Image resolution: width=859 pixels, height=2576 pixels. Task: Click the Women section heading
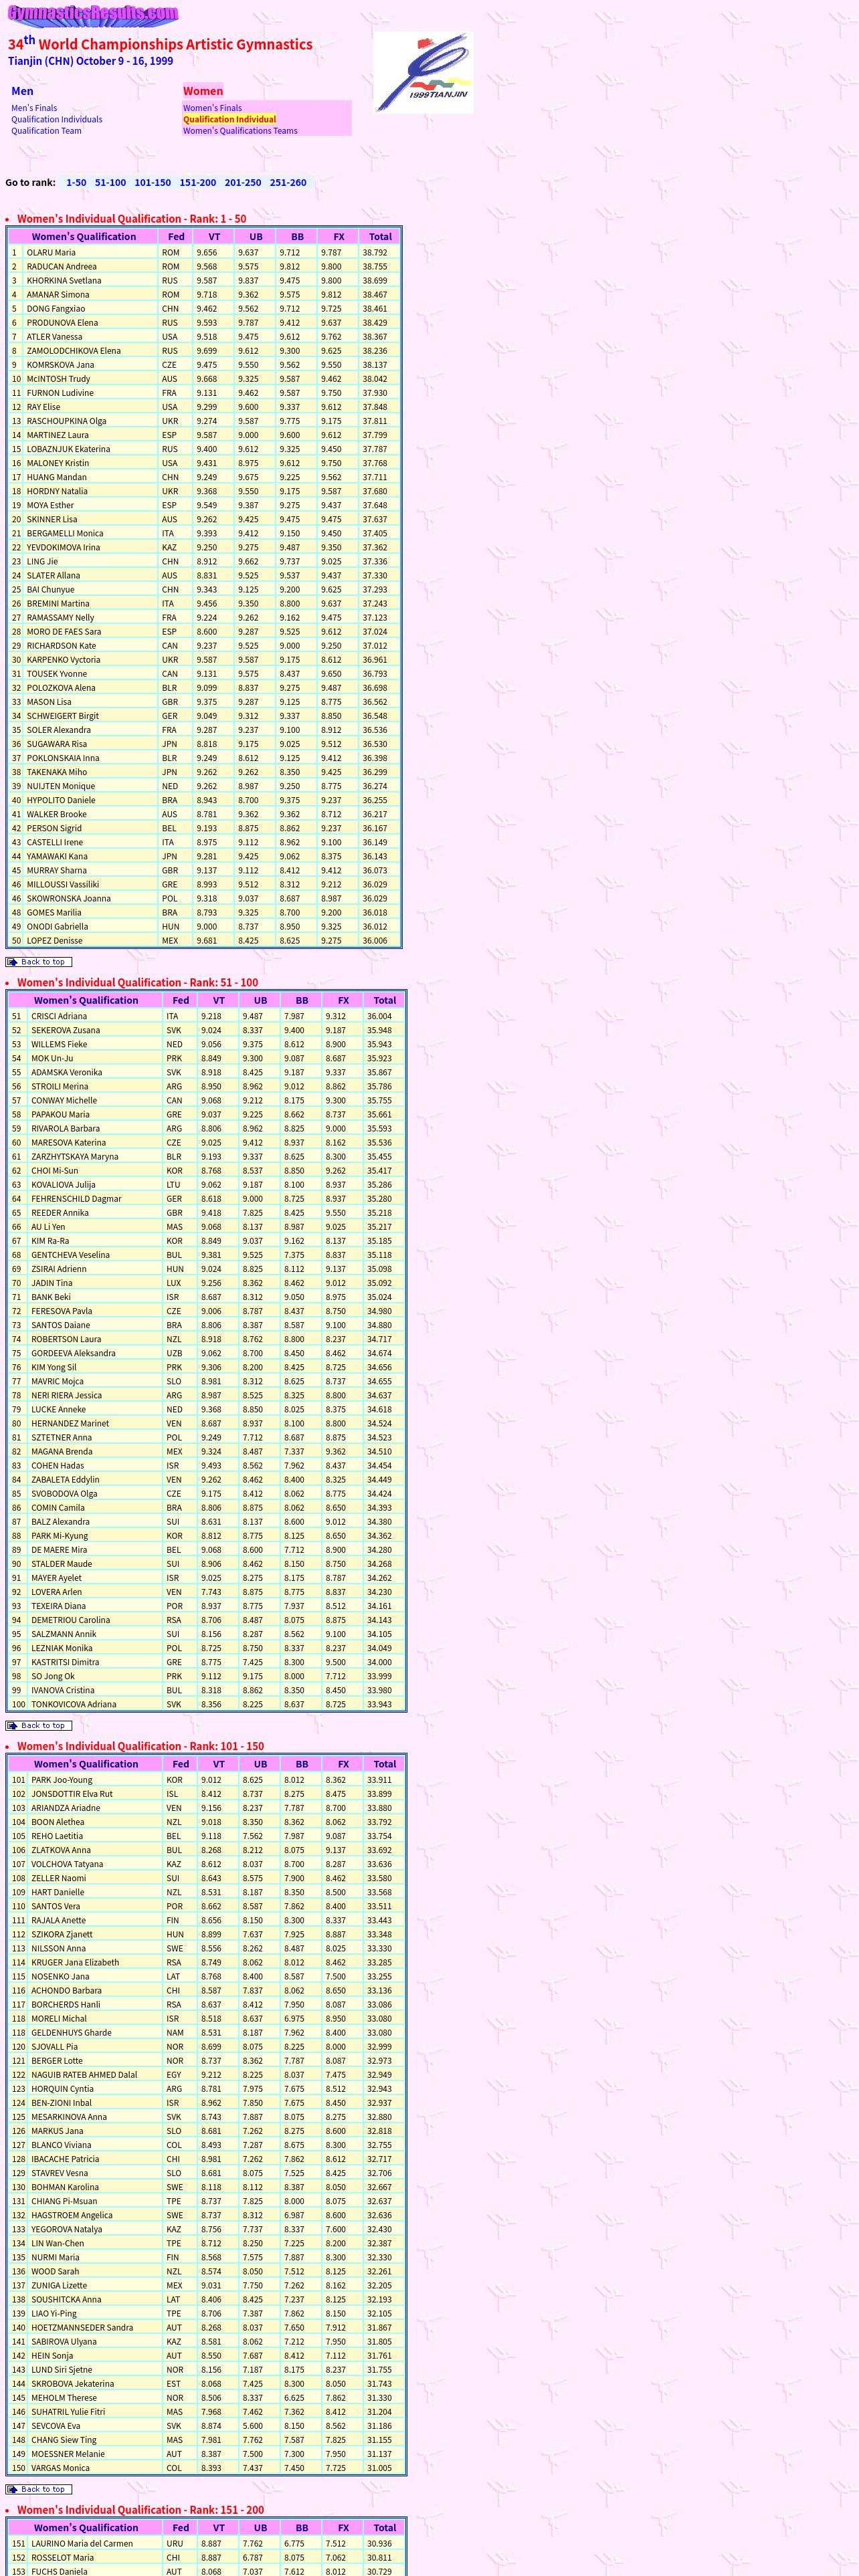[x=203, y=91]
